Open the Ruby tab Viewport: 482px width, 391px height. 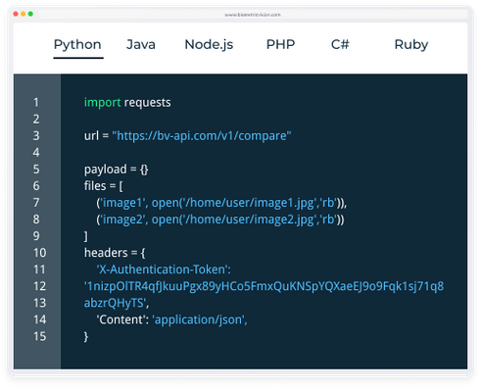point(411,45)
